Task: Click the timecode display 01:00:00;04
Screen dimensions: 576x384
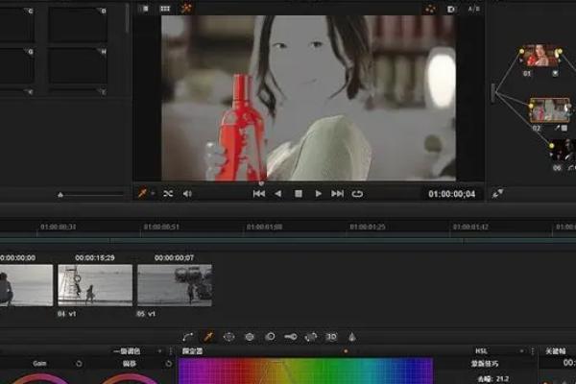Action: pos(451,193)
